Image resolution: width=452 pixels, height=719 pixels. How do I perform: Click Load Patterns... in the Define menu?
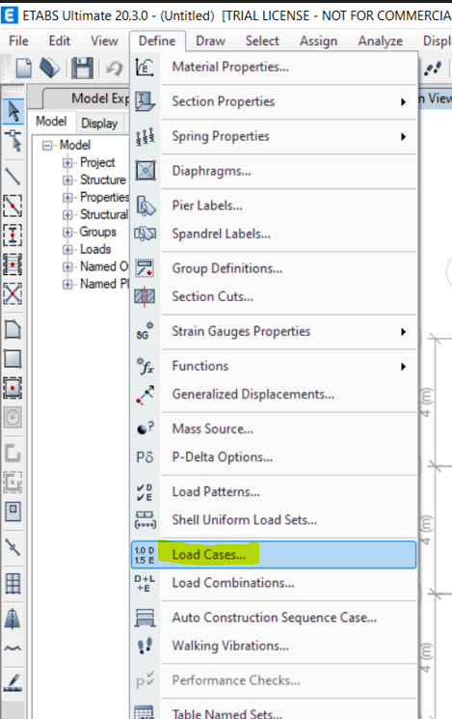tap(216, 491)
